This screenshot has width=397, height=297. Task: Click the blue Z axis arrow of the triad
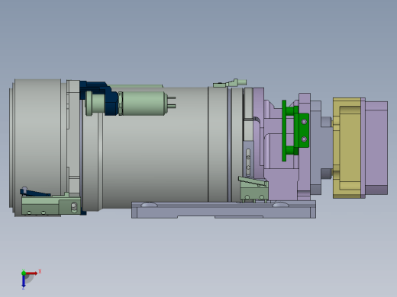point(24,281)
